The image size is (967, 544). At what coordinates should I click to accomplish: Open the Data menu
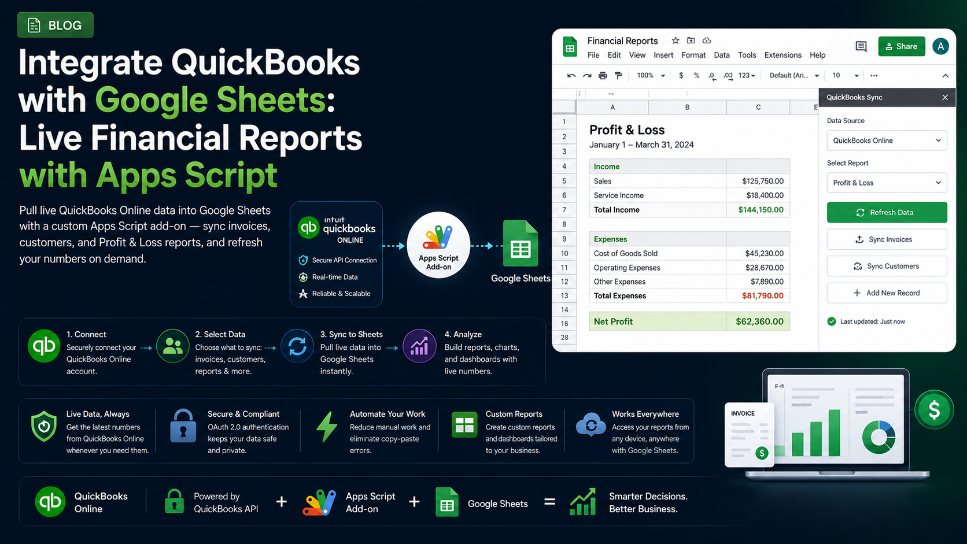coord(722,55)
